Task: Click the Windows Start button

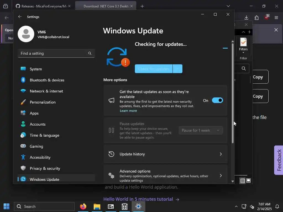Action: click(7, 206)
